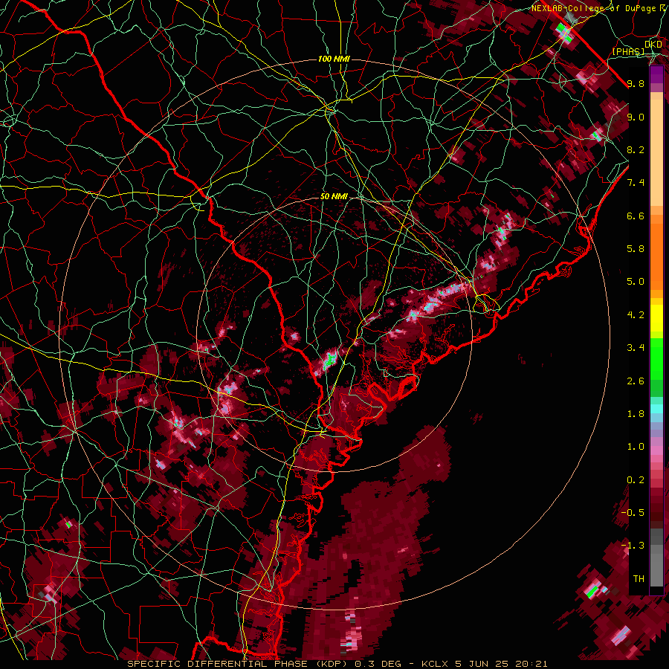Viewport: 669px width, 669px height.
Task: Click the 9.8 value on the color scale
Action: click(x=636, y=83)
